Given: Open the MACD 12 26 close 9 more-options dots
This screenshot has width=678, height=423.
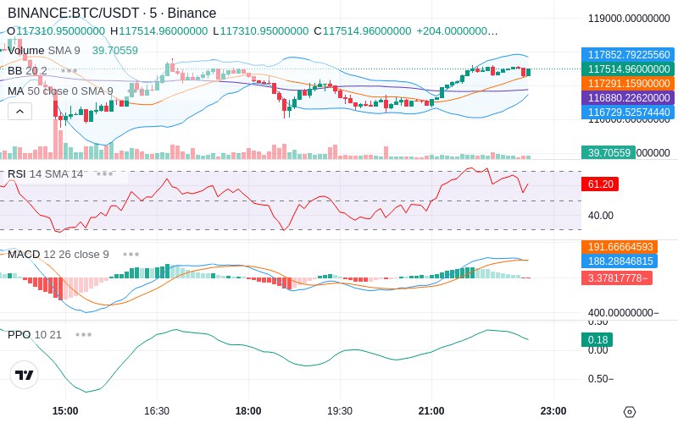Looking at the screenshot, I should point(131,255).
